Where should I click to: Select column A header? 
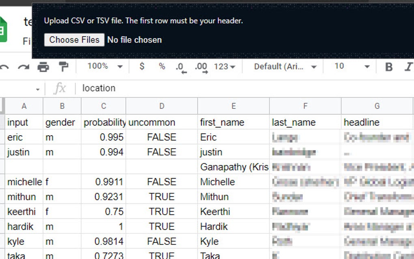click(x=24, y=106)
